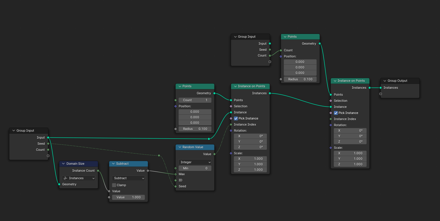This screenshot has height=221, width=440.
Task: Click Instance Index socket on node feeding Group Output
Action: click(x=331, y=119)
